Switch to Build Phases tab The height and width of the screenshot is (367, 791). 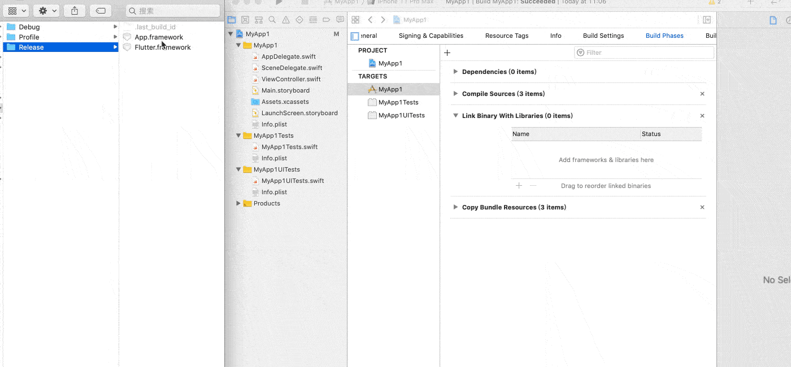pyautogui.click(x=664, y=36)
